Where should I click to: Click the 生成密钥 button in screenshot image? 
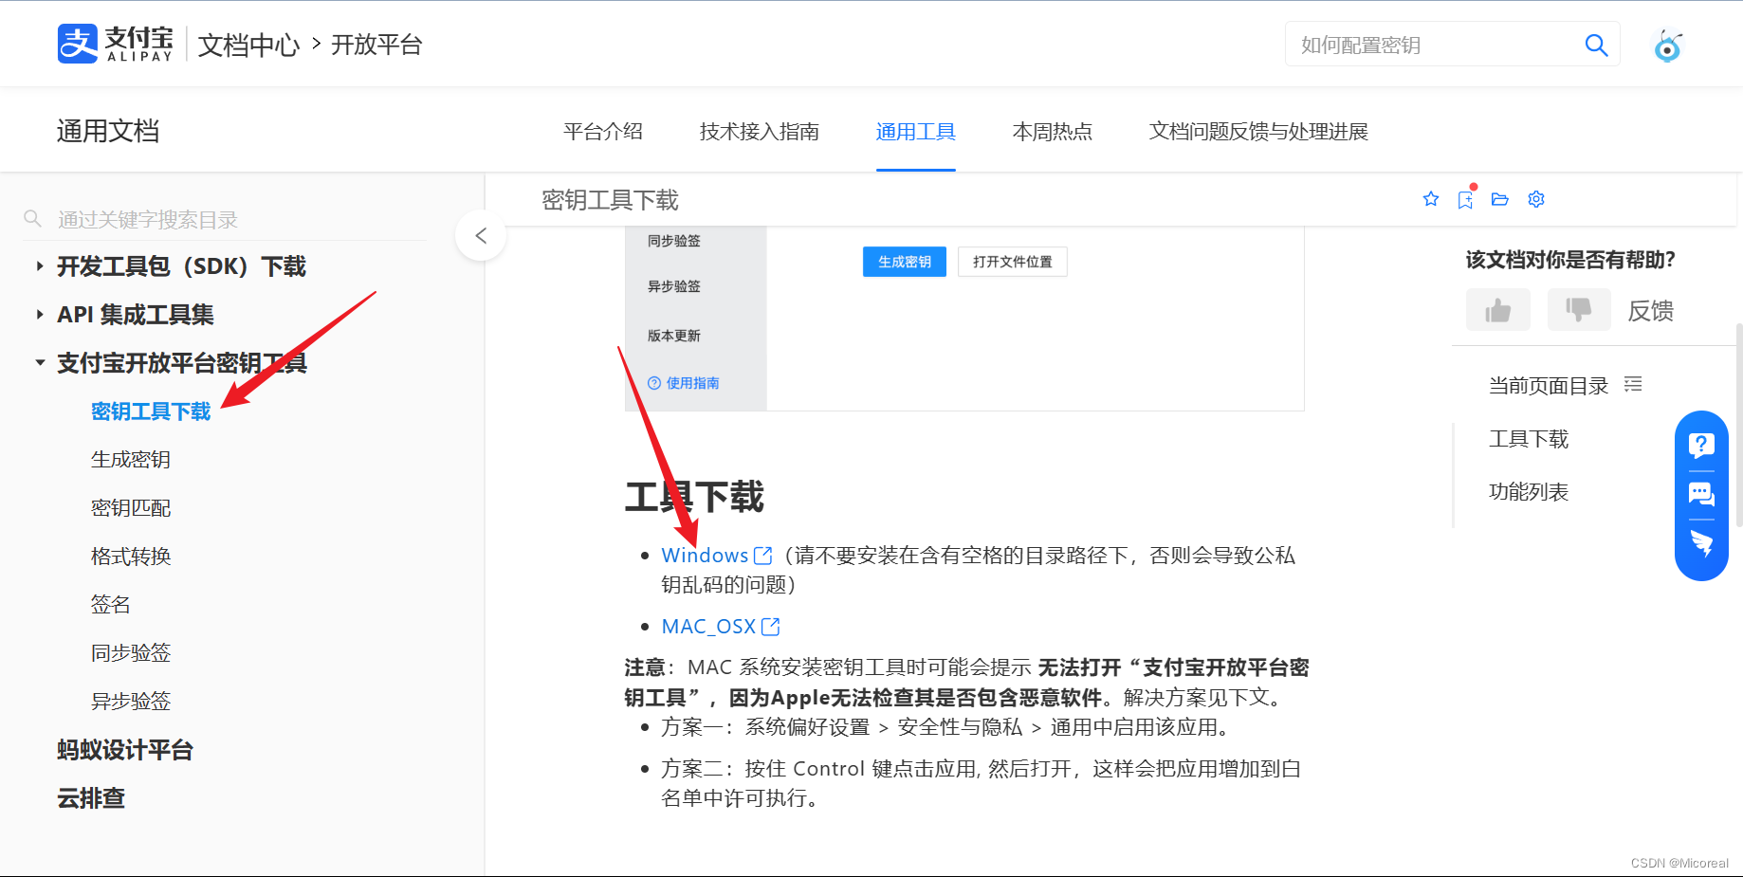[x=905, y=262]
